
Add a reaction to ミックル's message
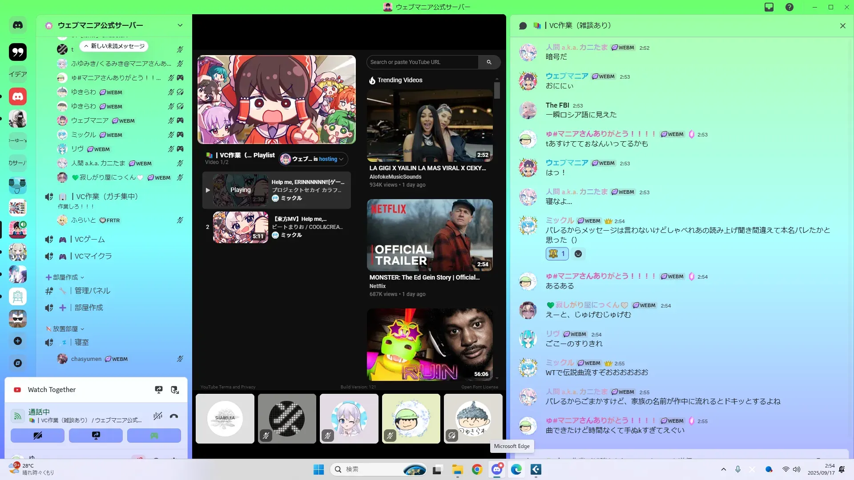(x=578, y=254)
